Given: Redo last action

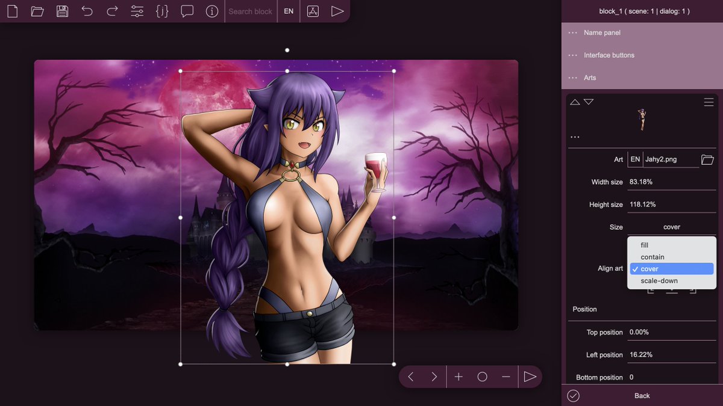Looking at the screenshot, I should [x=112, y=11].
